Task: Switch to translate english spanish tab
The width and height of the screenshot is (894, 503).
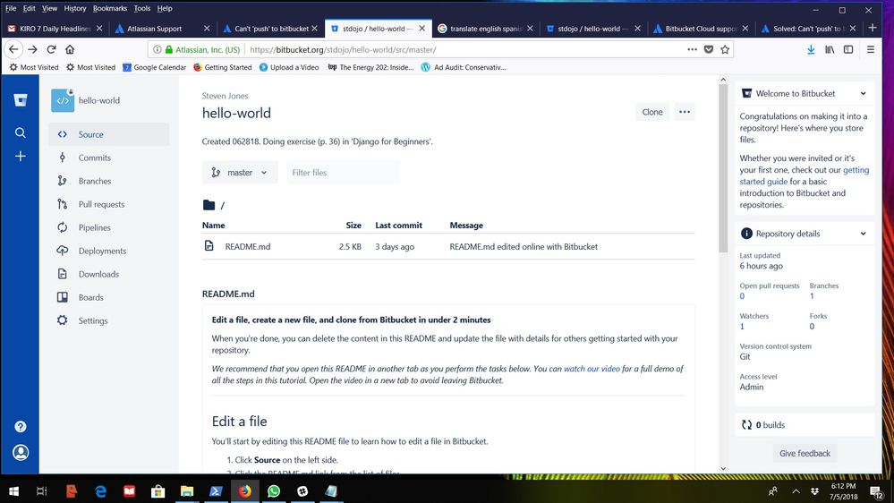Action: [485, 29]
